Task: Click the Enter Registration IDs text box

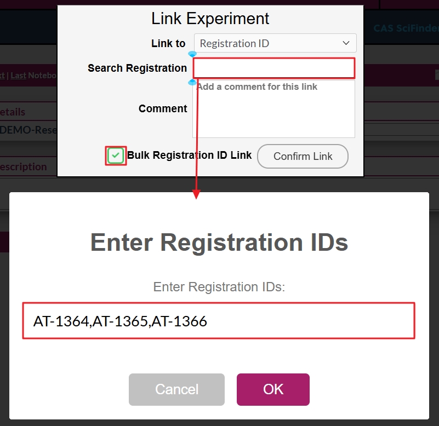Action: 218,321
